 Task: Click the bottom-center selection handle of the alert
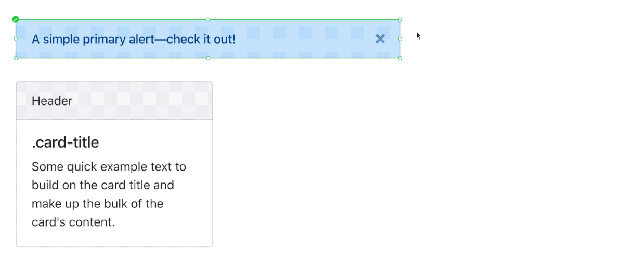(x=208, y=58)
